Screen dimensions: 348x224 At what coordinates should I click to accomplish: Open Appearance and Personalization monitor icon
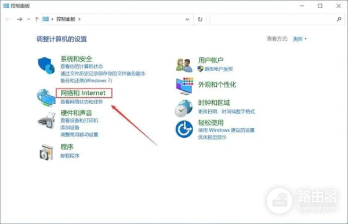[184, 86]
